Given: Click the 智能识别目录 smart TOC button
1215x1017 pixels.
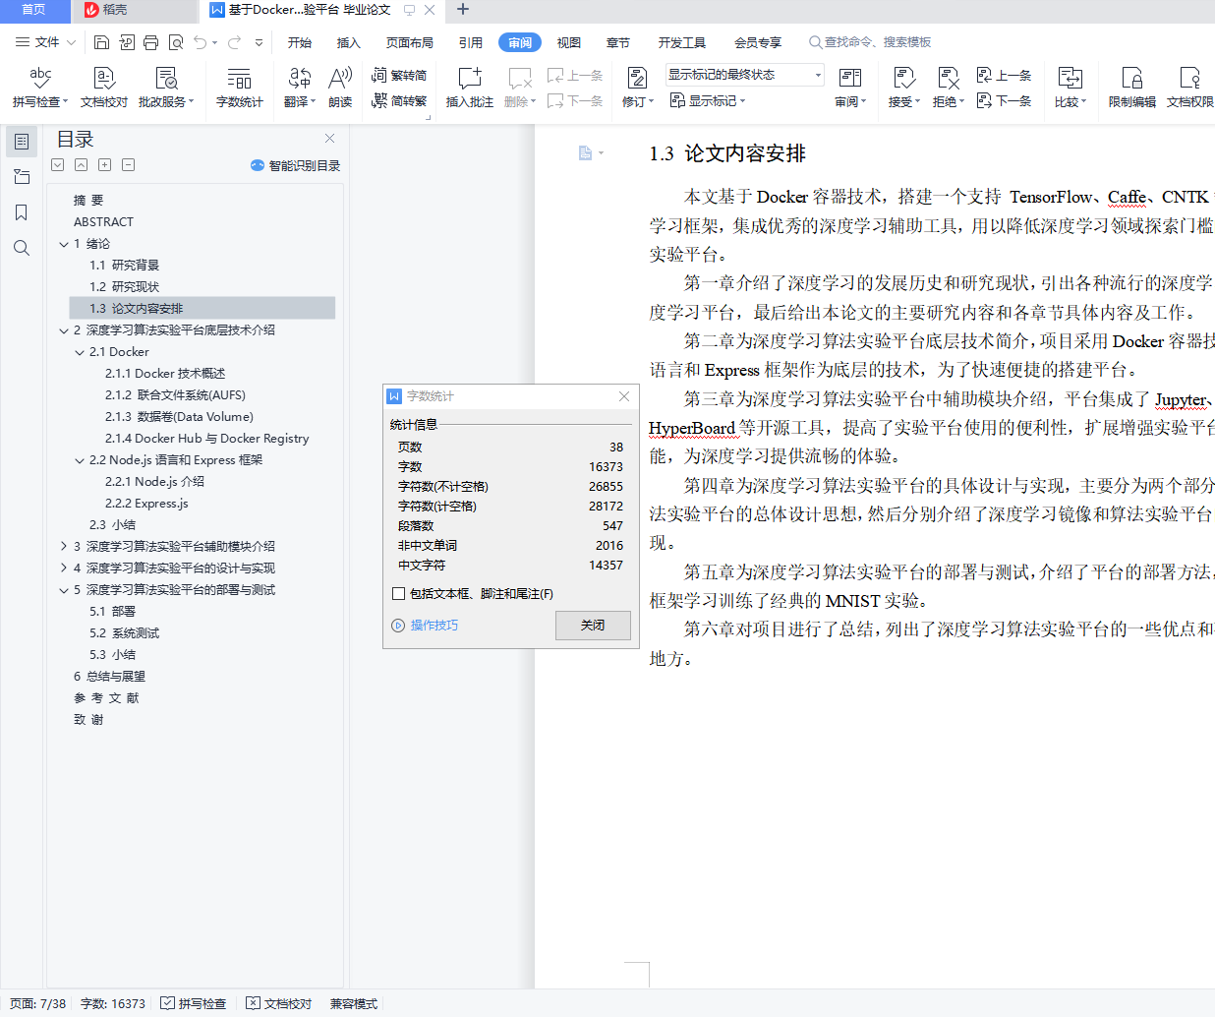Looking at the screenshot, I should [x=295, y=165].
